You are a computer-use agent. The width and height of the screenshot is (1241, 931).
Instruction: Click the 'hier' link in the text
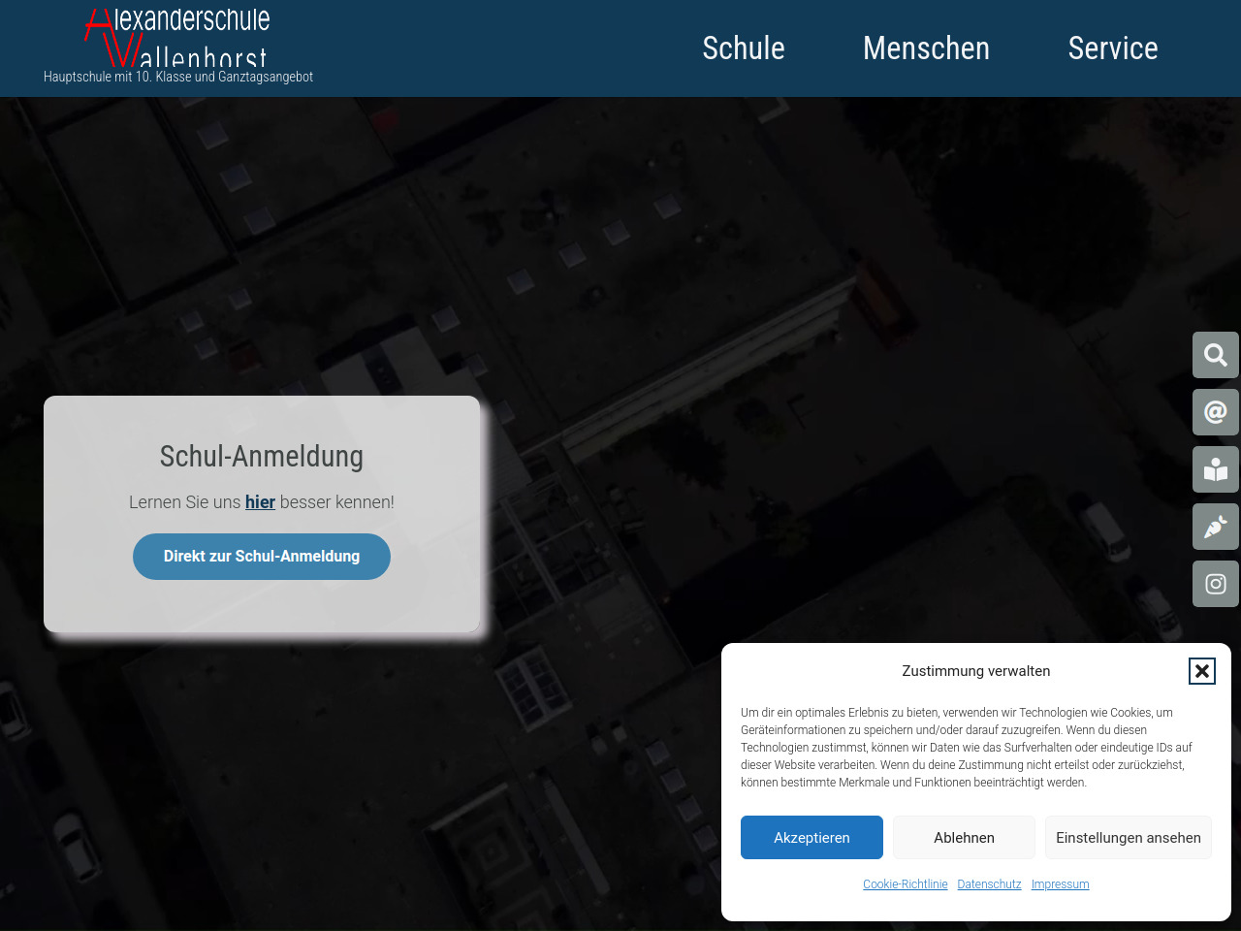(260, 502)
